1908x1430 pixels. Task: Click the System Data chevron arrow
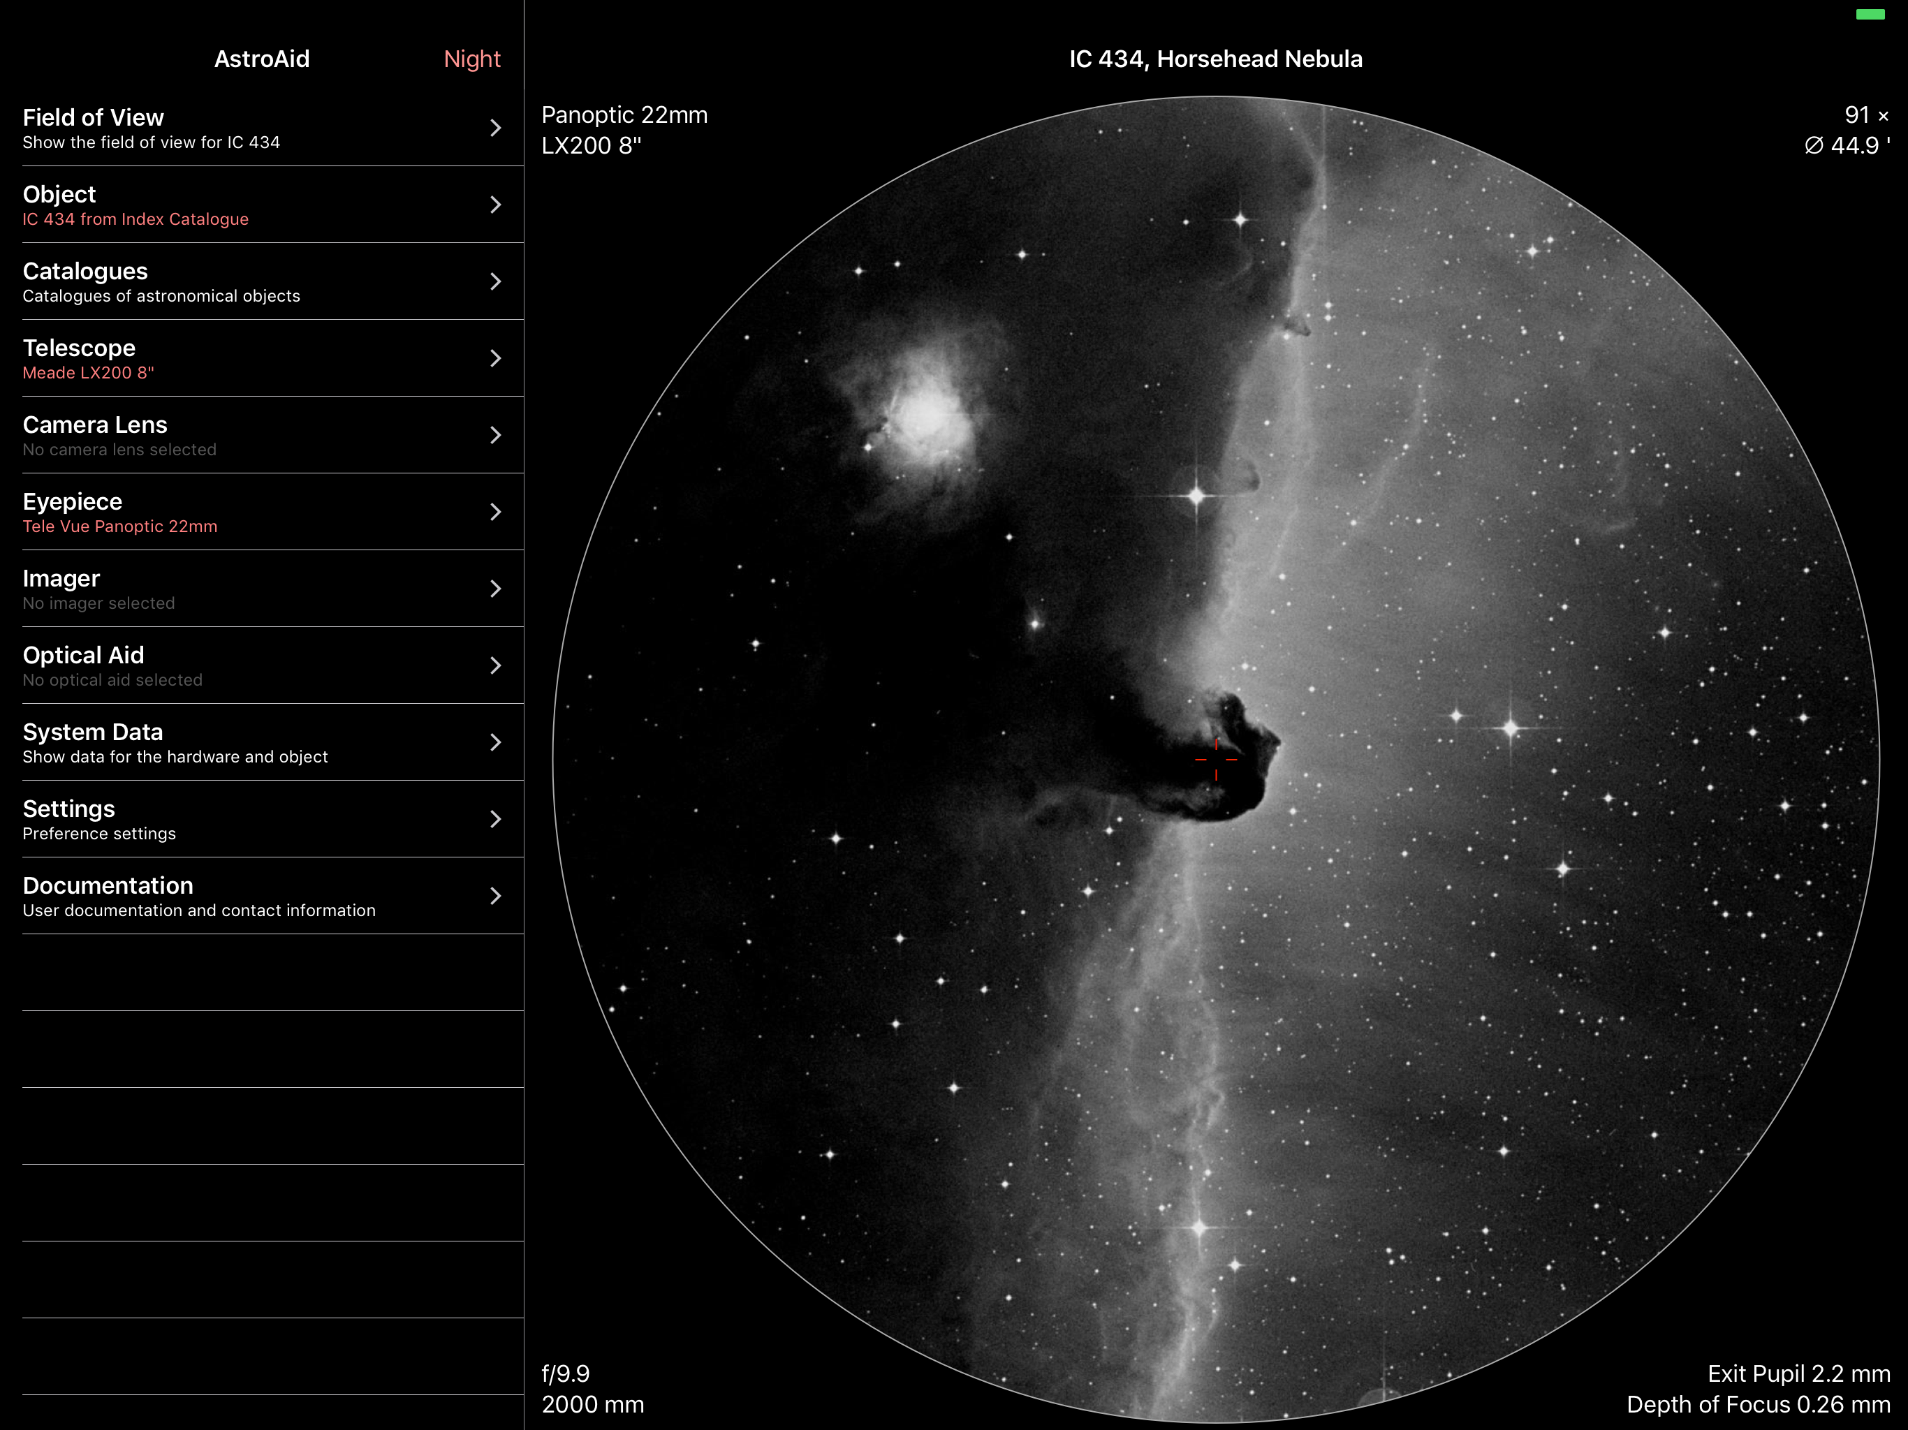point(495,742)
